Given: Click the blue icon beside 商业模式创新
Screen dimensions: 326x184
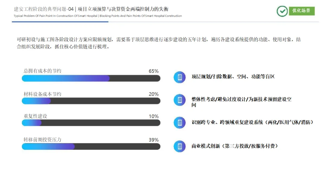Looking at the screenshot, I should coord(180,146).
